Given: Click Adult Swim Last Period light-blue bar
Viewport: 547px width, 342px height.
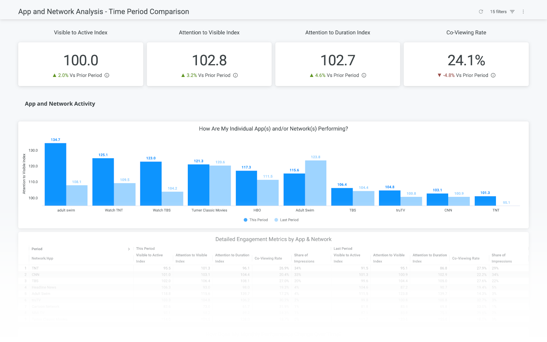Looking at the screenshot, I should point(316,183).
